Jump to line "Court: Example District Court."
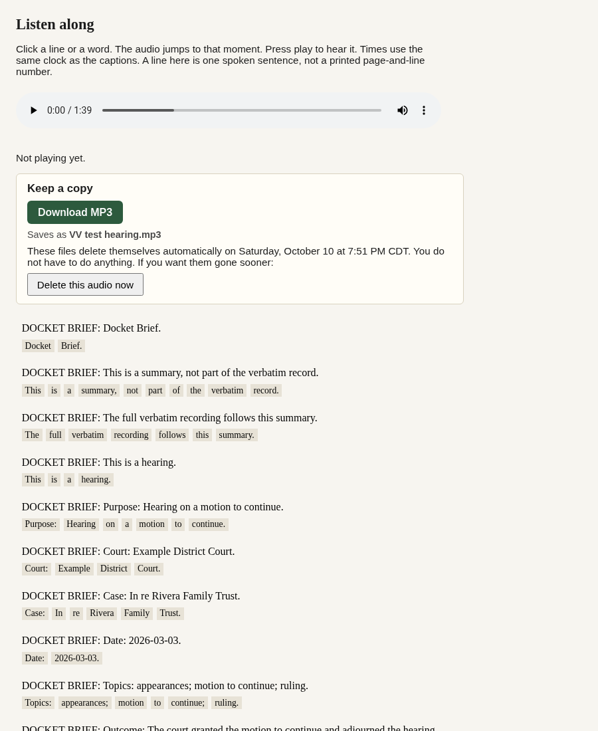598x731 pixels. (x=128, y=552)
